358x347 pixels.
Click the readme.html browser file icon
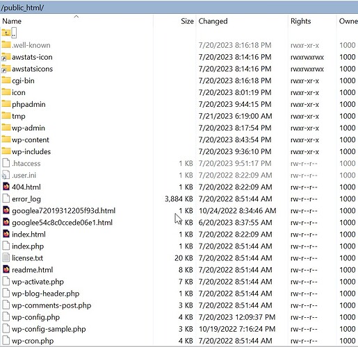tap(6, 269)
